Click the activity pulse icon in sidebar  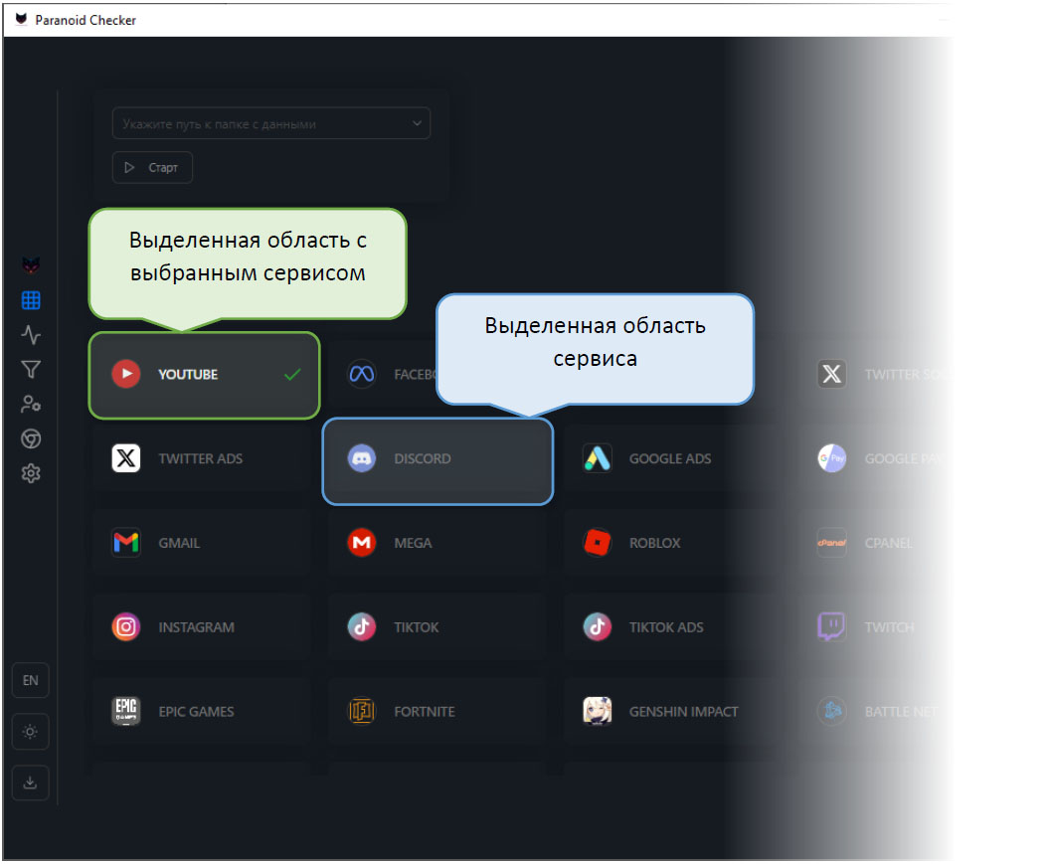pos(31,335)
